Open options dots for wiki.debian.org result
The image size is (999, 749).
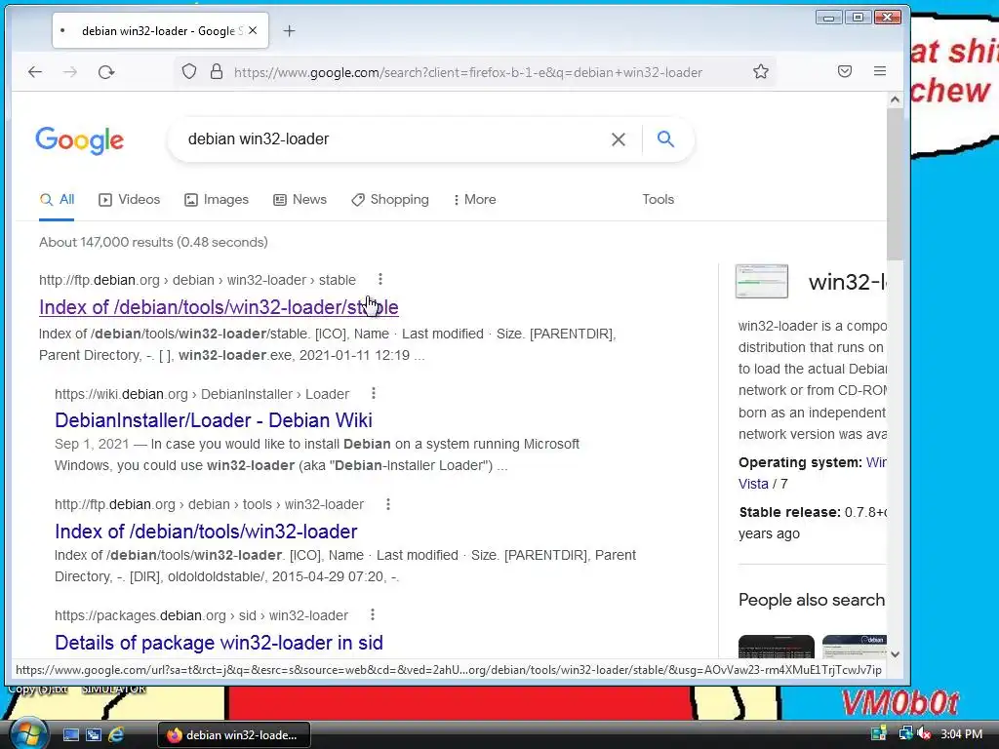tap(374, 393)
